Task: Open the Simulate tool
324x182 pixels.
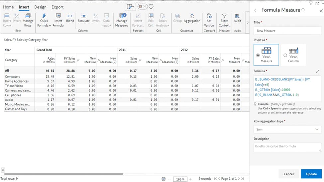Action: click(84, 17)
